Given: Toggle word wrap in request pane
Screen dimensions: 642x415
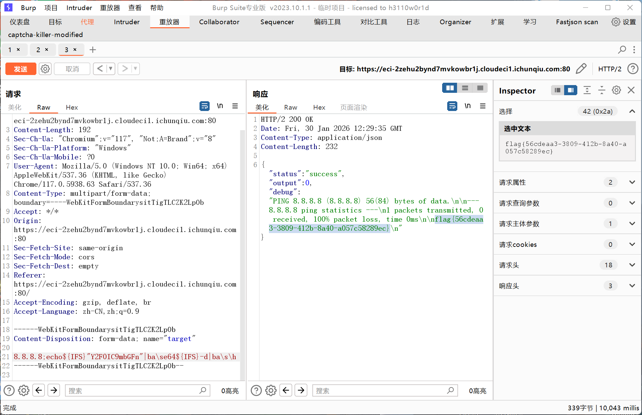Looking at the screenshot, I should (x=204, y=106).
